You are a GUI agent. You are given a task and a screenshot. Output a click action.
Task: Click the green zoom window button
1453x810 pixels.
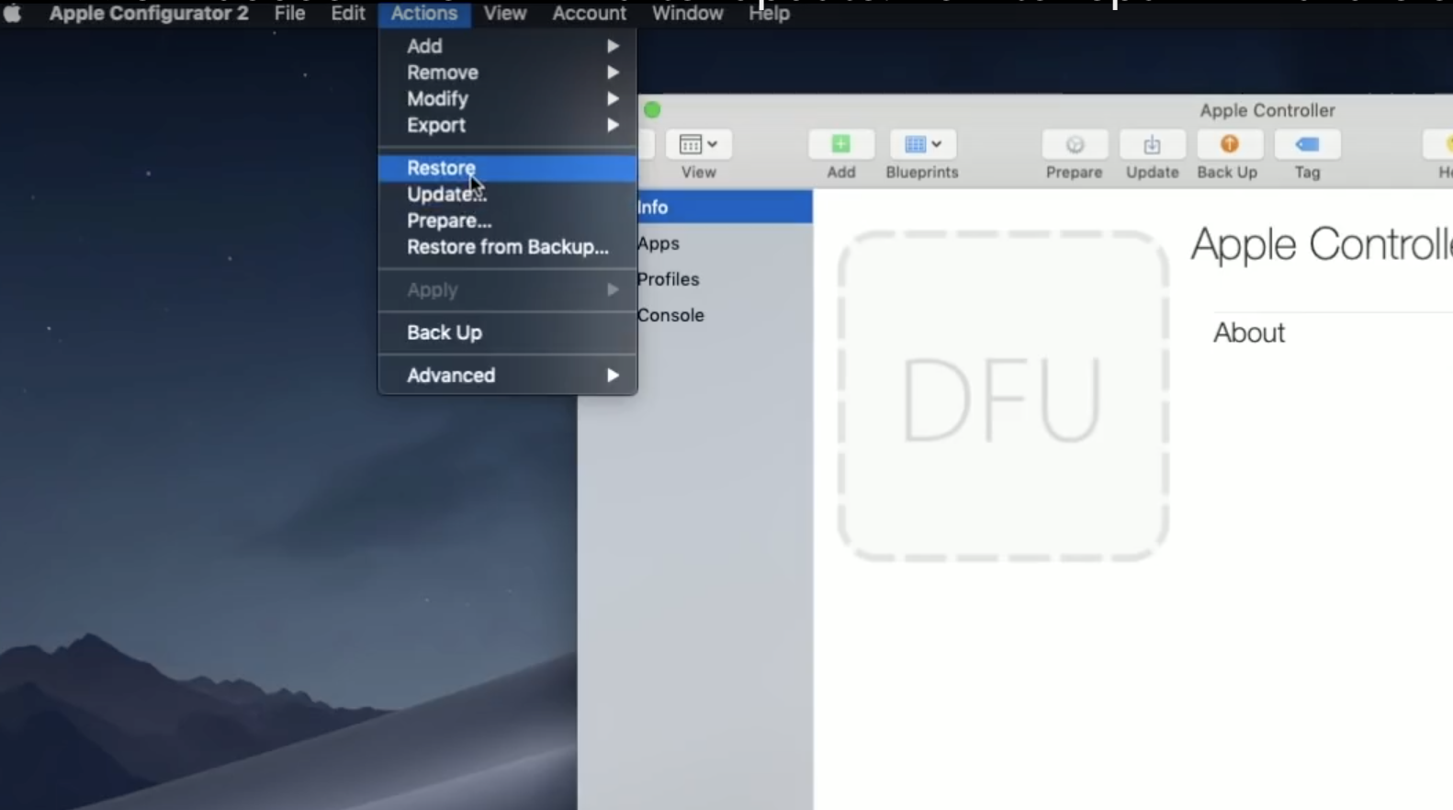pos(652,110)
